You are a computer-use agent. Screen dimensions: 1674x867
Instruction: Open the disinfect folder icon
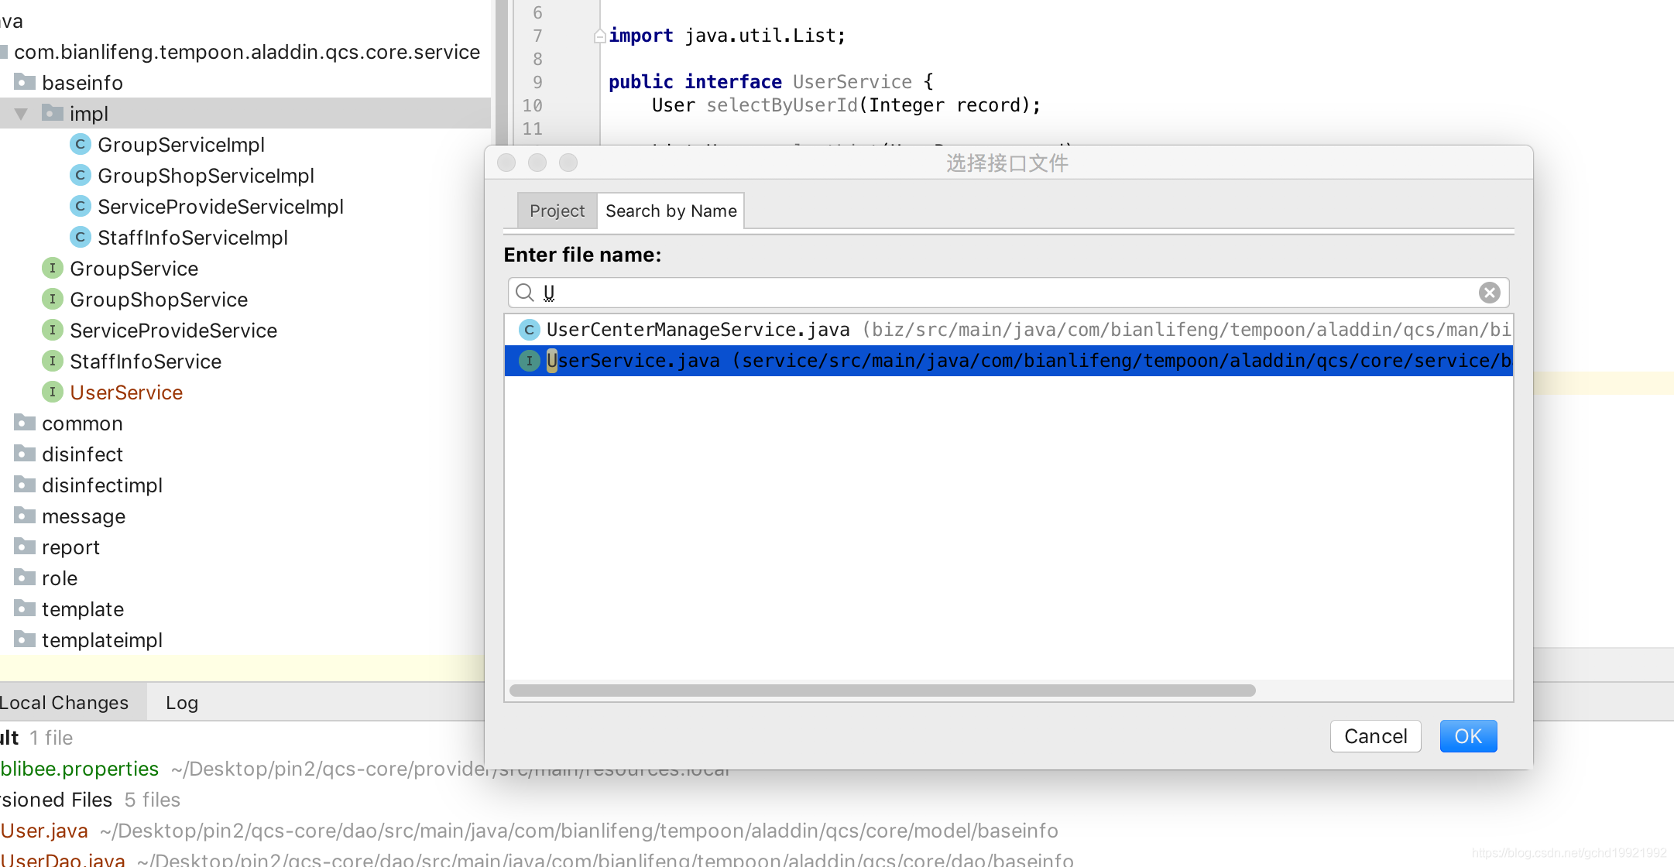[25, 454]
